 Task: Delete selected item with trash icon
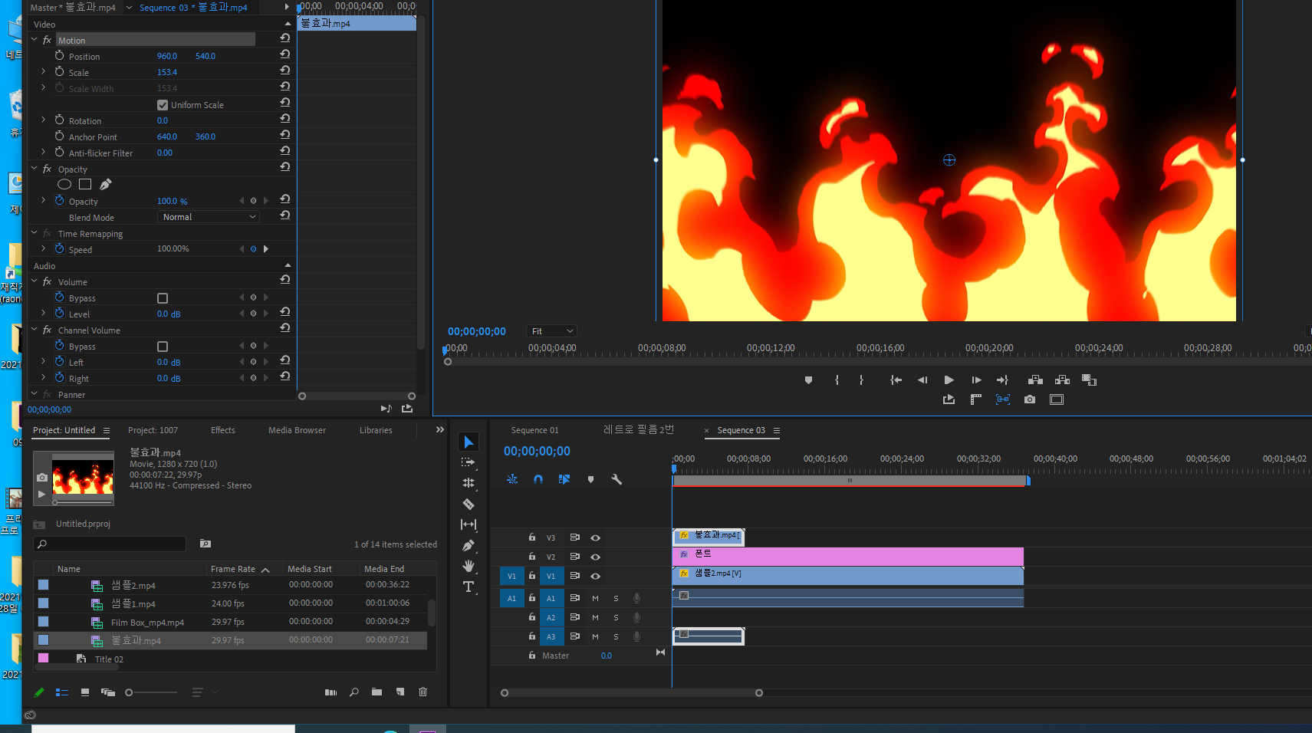(423, 692)
